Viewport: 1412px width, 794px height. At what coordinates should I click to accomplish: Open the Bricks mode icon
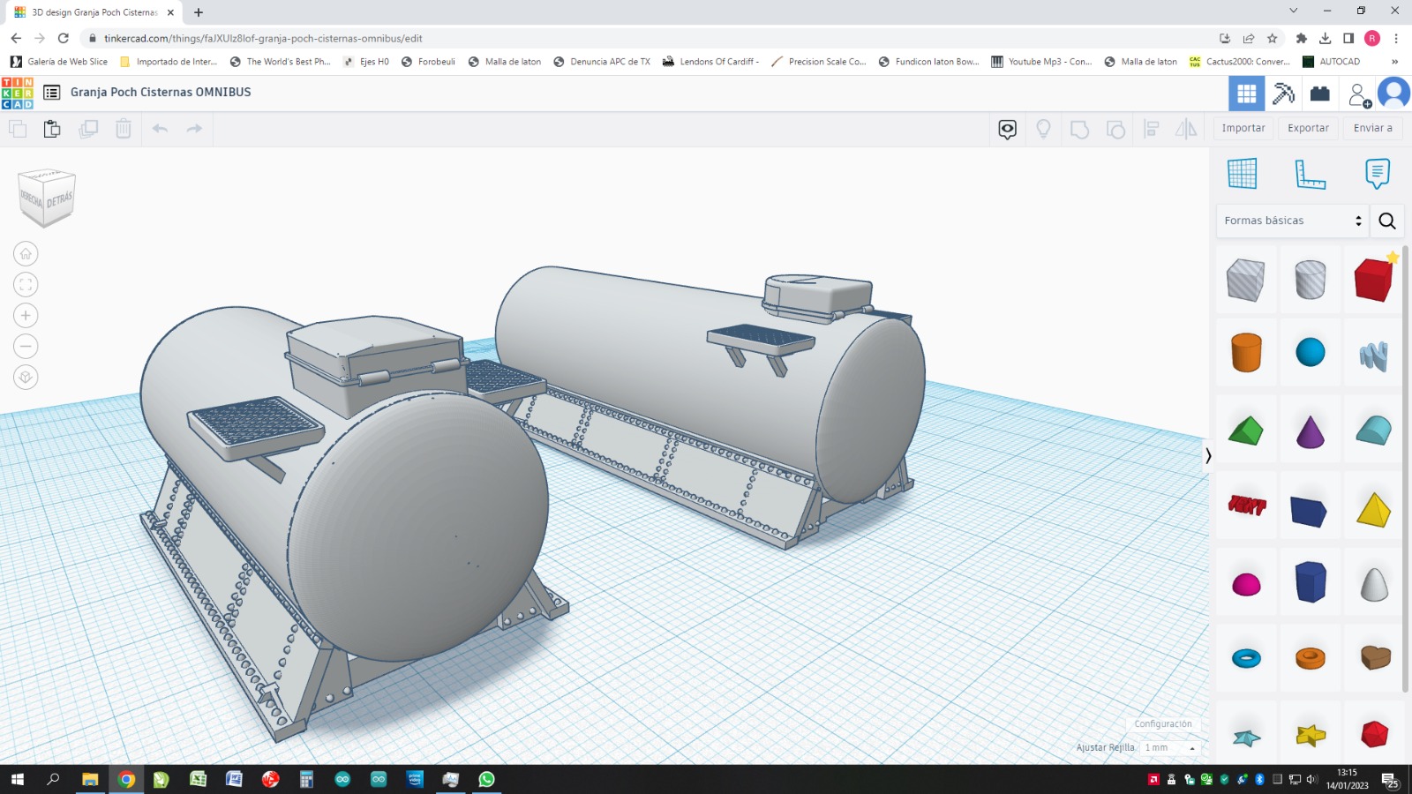pos(1320,94)
